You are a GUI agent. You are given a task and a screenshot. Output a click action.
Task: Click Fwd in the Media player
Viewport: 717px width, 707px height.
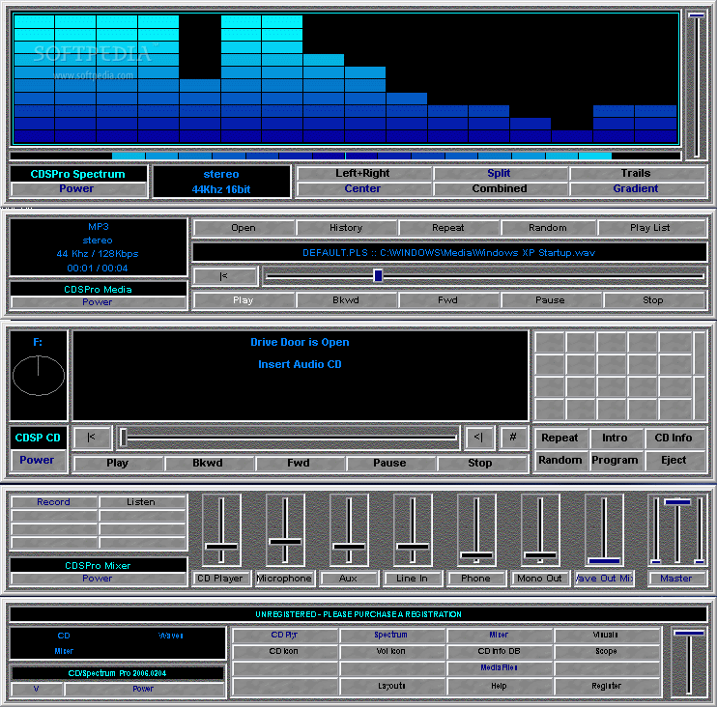[x=448, y=300]
